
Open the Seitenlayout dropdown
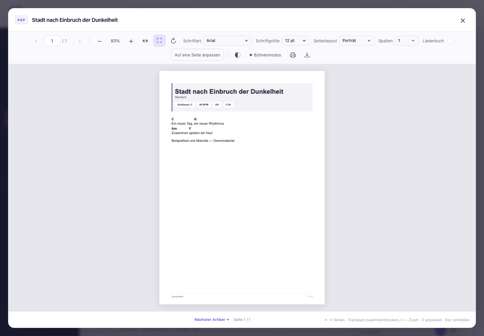pos(357,41)
